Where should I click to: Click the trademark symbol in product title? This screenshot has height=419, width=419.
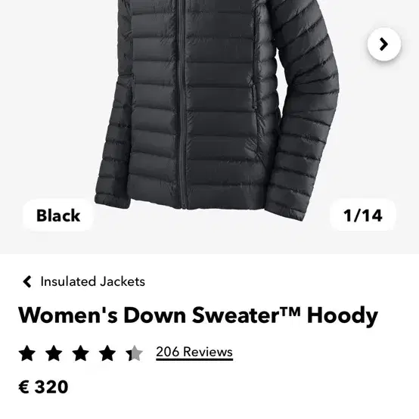(x=290, y=311)
